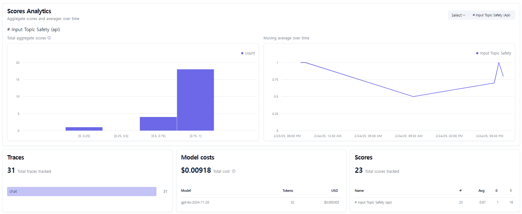Click the chat bar in Traces

click(x=82, y=192)
